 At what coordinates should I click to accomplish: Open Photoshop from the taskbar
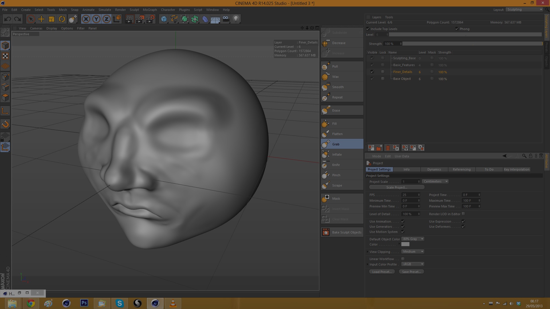(x=84, y=303)
